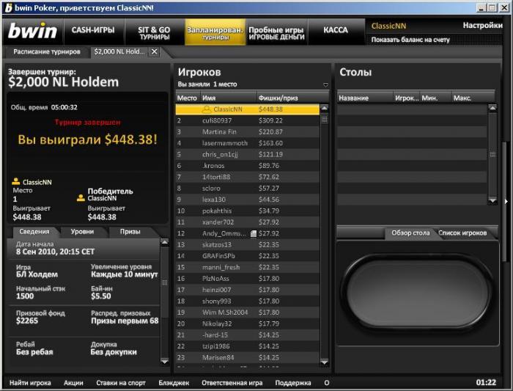Open the player list filter dropdown arrow
This screenshot has height=391, width=513.
tap(325, 85)
